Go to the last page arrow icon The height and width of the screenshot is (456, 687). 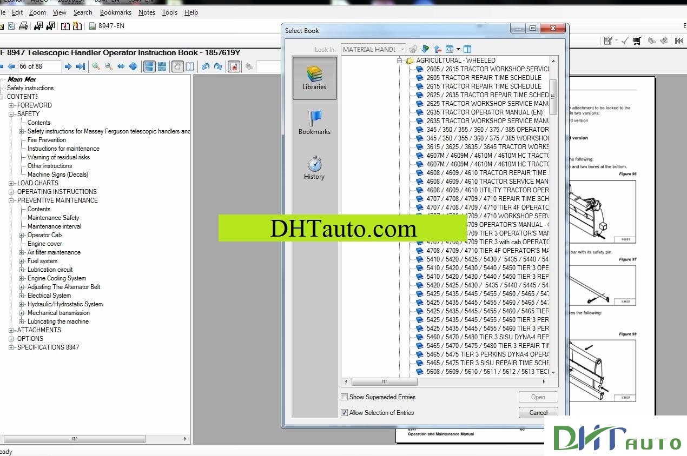pos(80,66)
